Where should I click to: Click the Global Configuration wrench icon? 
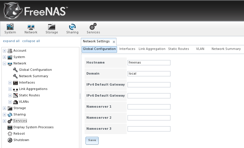[x=15, y=70]
